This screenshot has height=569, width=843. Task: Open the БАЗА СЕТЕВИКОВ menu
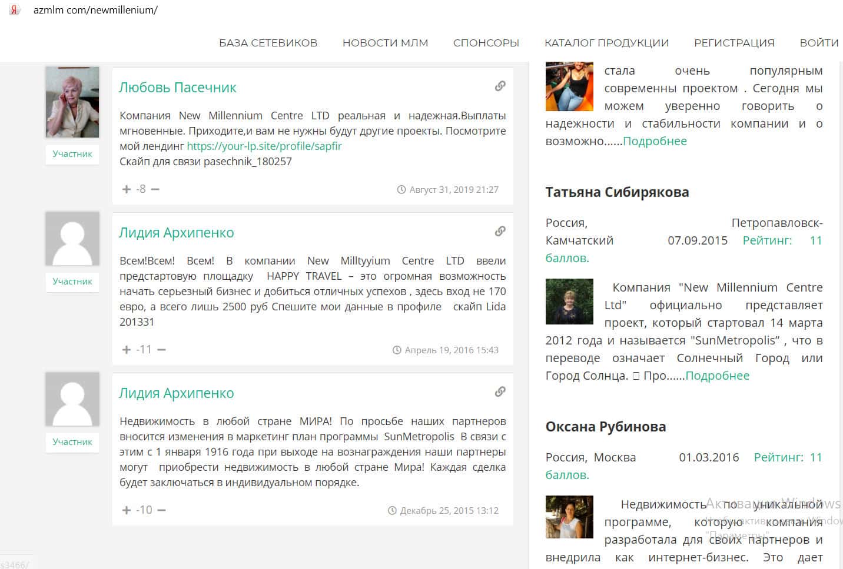(x=268, y=43)
